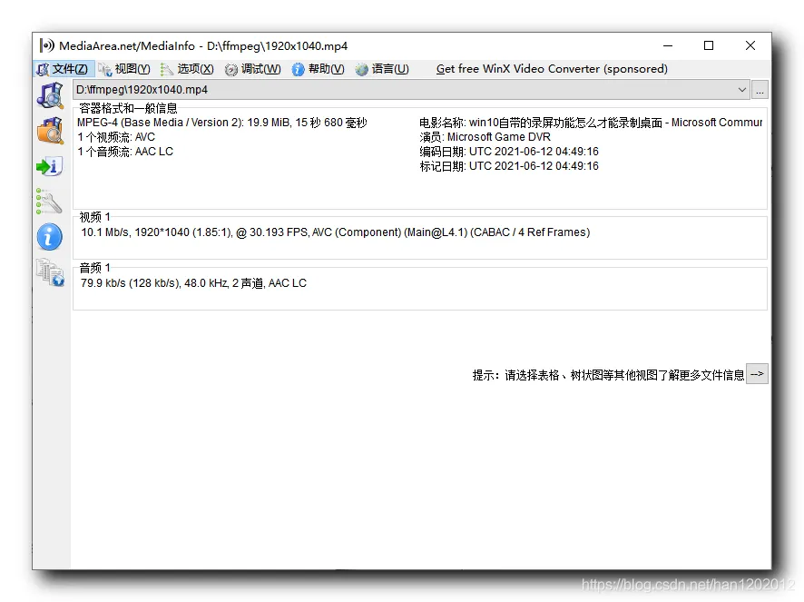This screenshot has width=804, height=602.
Task: Click the Open Folder sidebar icon
Action: click(50, 131)
